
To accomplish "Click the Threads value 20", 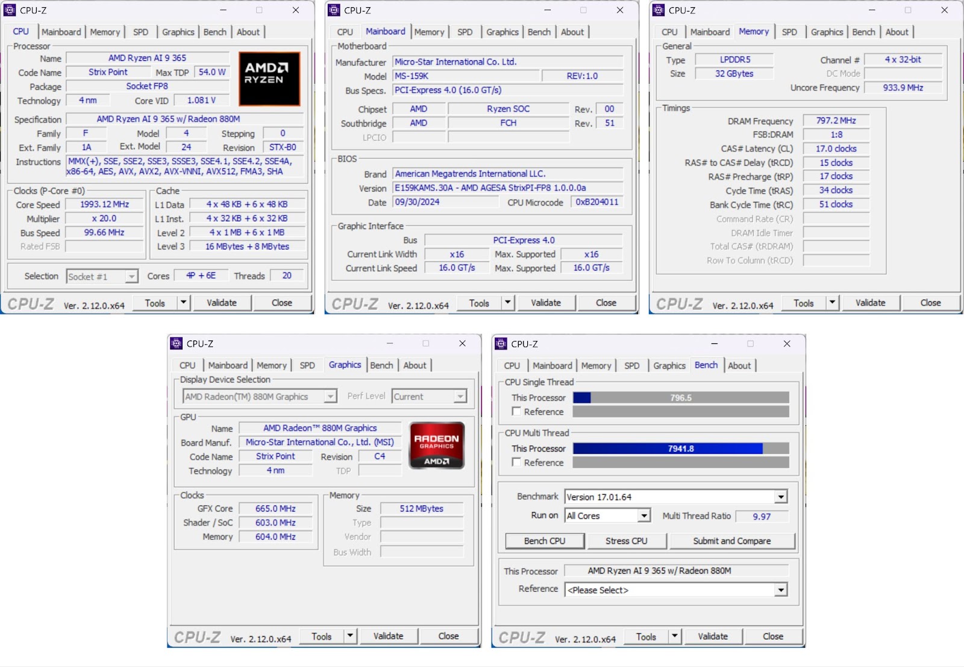I will tap(287, 275).
